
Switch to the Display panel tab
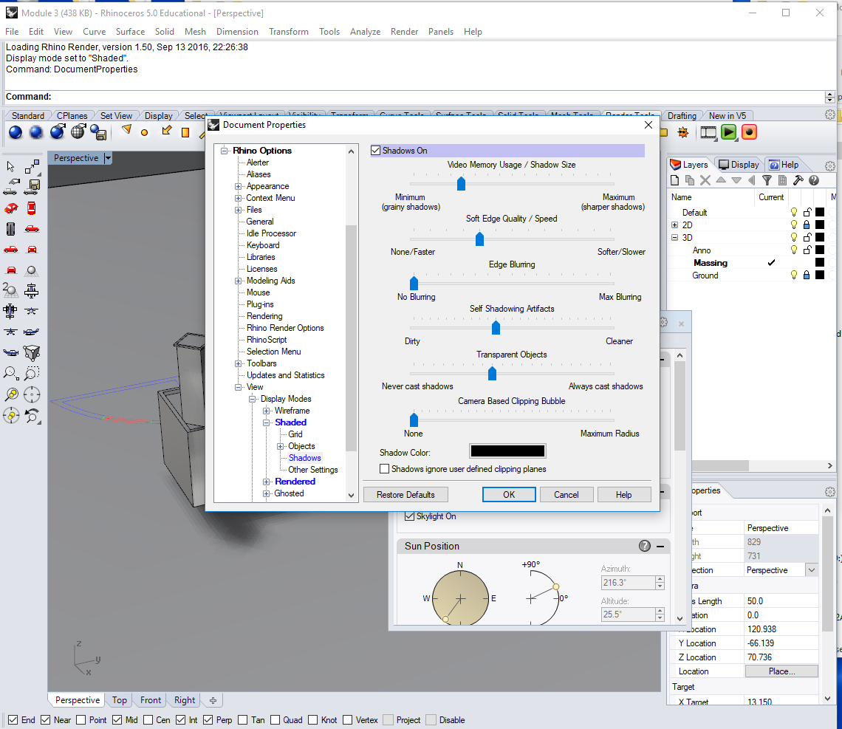click(x=739, y=165)
